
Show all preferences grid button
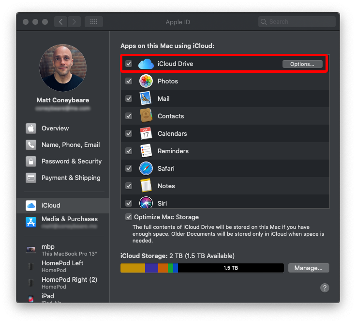coord(93,22)
